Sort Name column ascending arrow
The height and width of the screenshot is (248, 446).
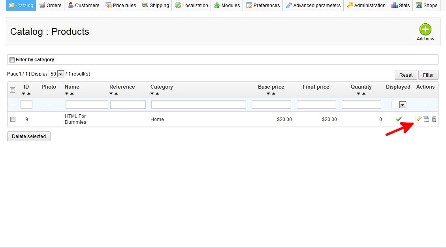tap(72, 94)
